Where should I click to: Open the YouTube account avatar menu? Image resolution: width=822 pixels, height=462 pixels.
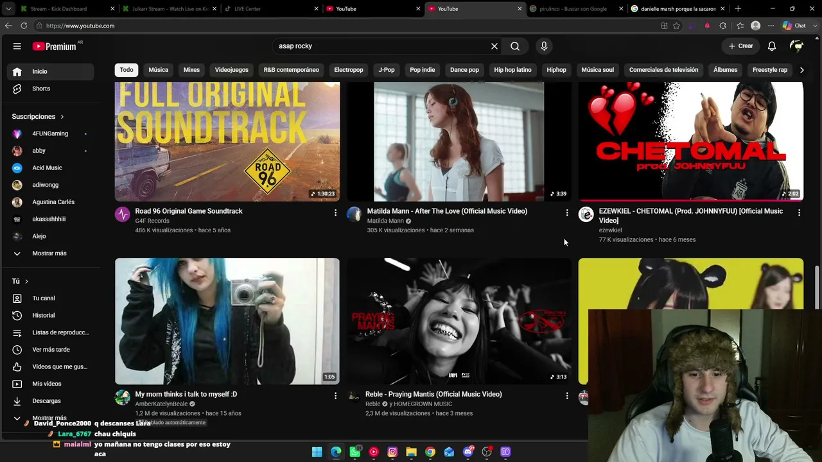click(x=797, y=46)
